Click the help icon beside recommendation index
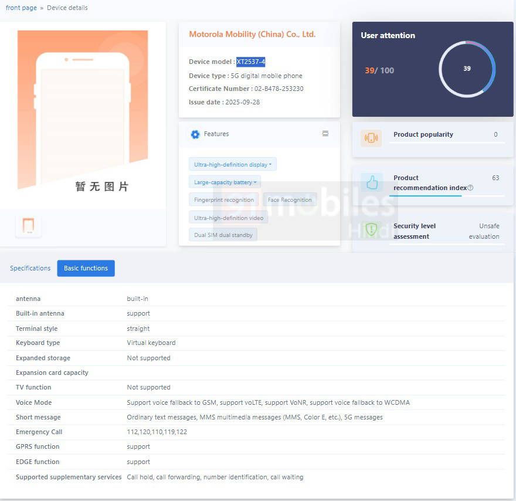This screenshot has width=516, height=501. click(470, 188)
